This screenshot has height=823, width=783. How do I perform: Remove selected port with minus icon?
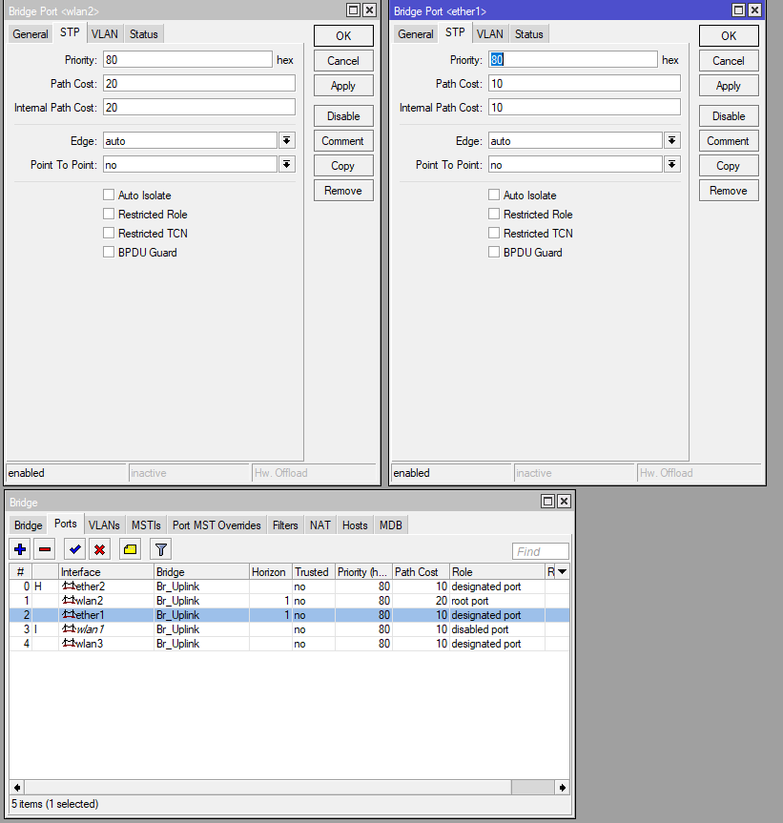pyautogui.click(x=45, y=549)
